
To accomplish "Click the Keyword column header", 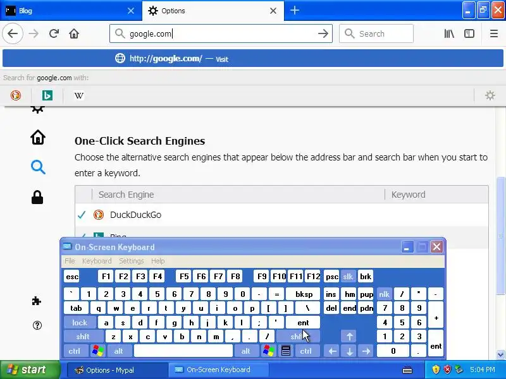I will coord(436,195).
